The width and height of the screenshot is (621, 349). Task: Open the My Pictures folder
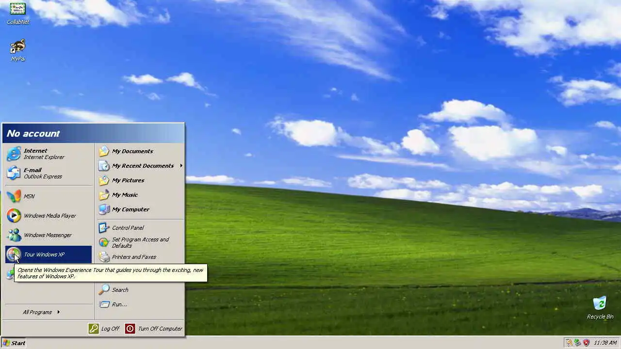(140, 180)
